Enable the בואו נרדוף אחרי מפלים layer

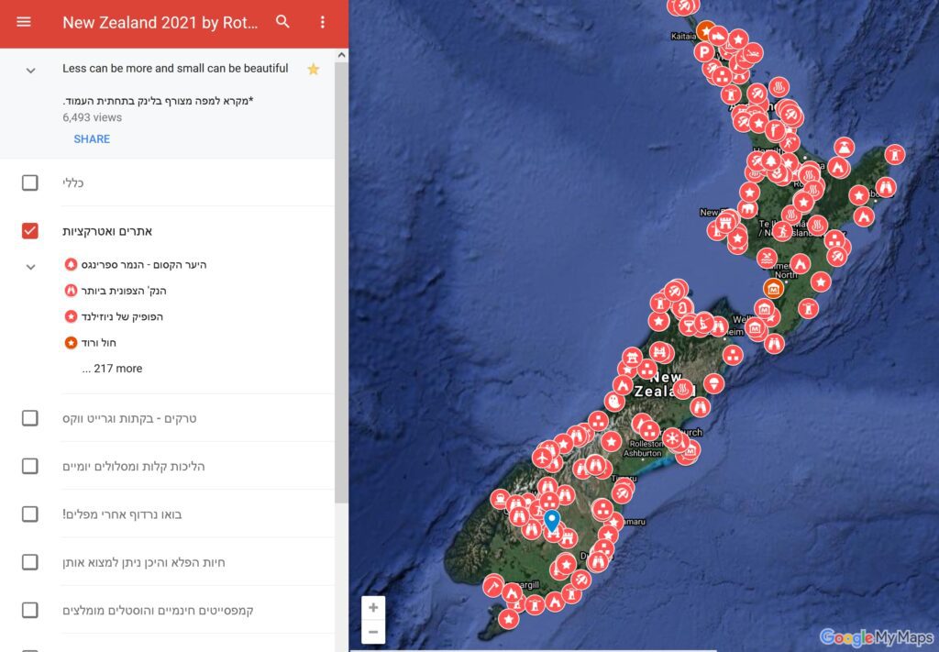pos(30,514)
